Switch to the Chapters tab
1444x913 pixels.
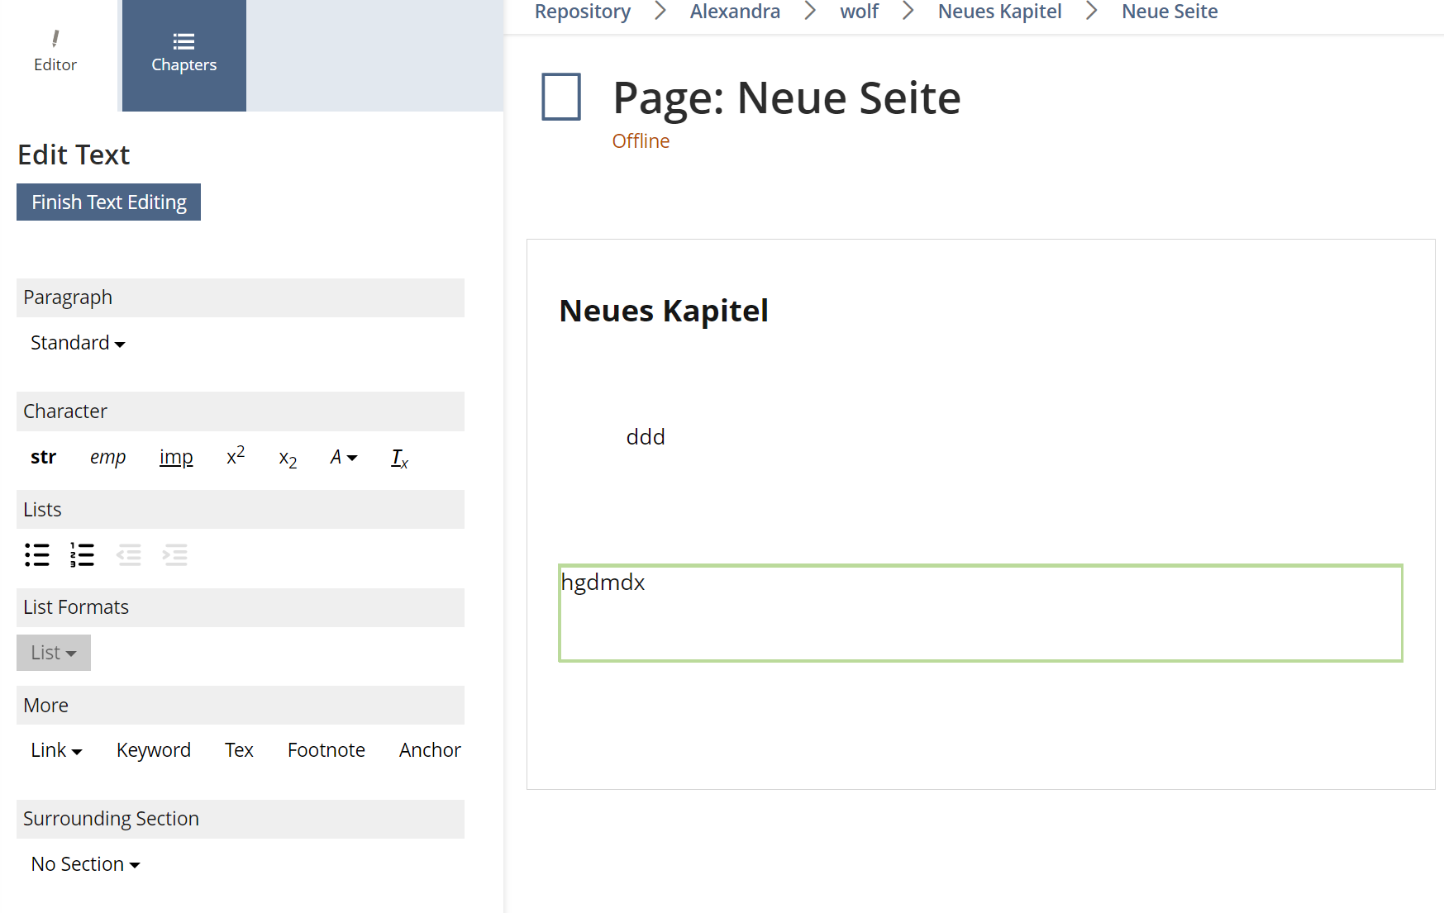[183, 55]
